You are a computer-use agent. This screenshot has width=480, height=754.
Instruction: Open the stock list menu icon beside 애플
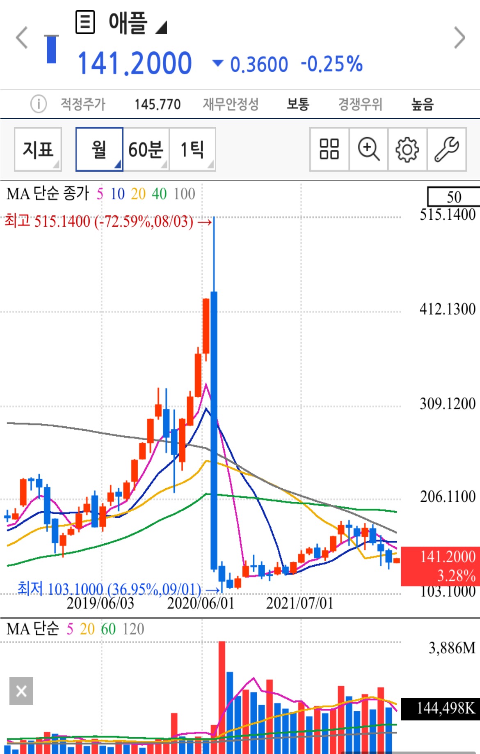click(85, 22)
